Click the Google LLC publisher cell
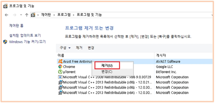 (164, 67)
